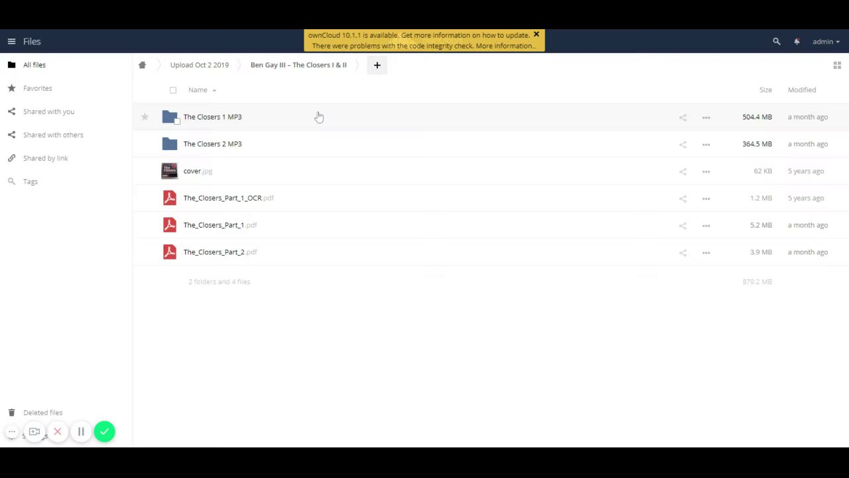Viewport: 849px width, 478px height.
Task: Open more actions for The Closers 1 MP3
Action: [706, 118]
